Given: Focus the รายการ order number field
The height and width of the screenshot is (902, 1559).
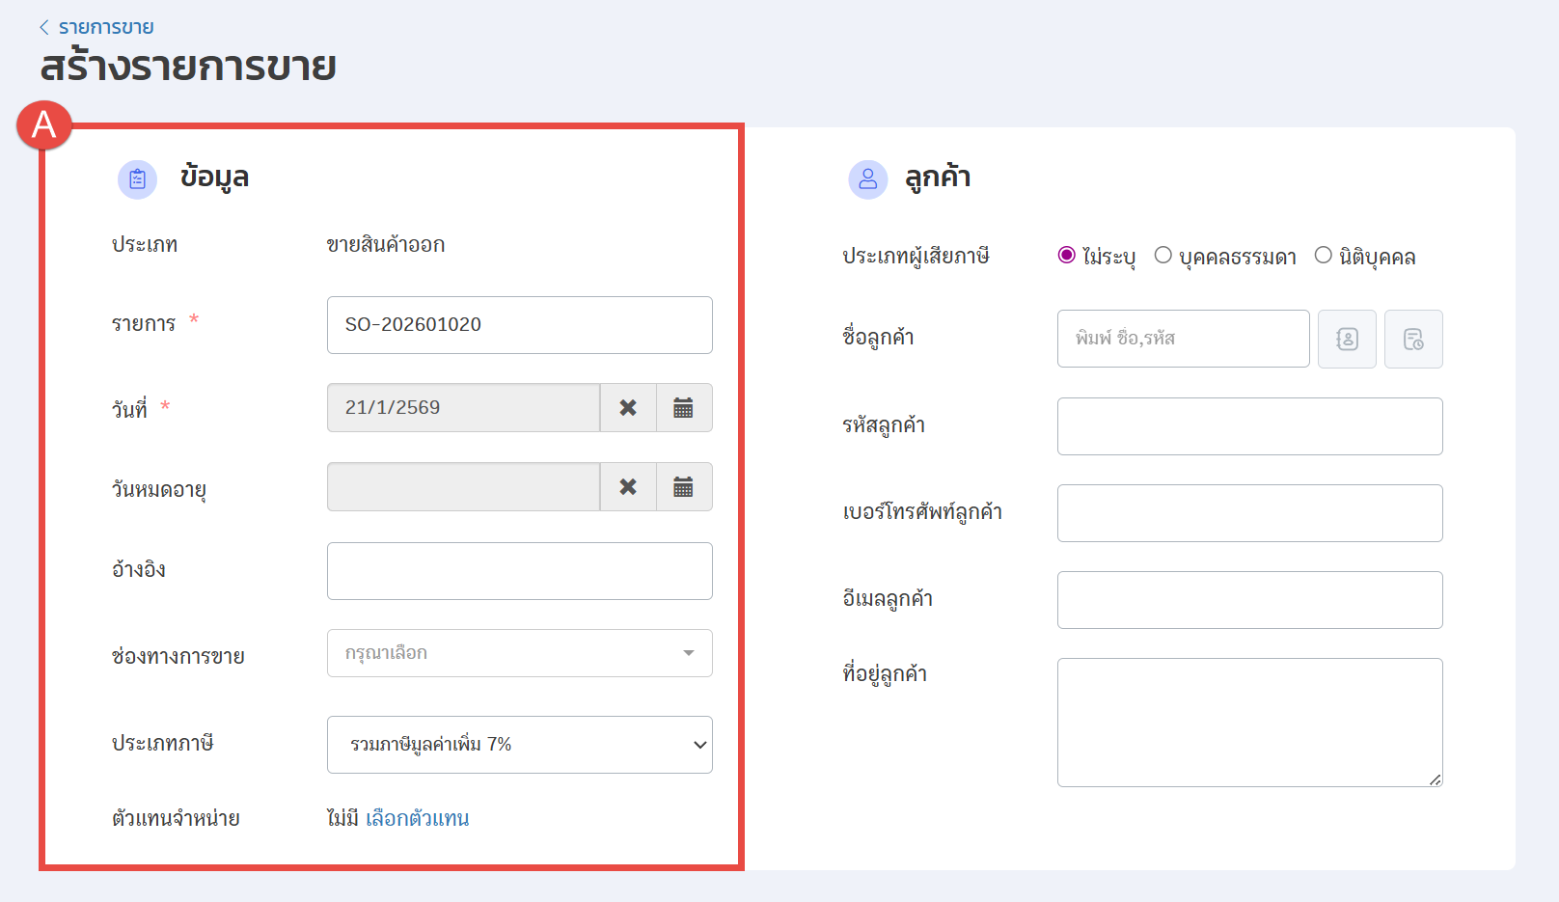Looking at the screenshot, I should pyautogui.click(x=519, y=325).
